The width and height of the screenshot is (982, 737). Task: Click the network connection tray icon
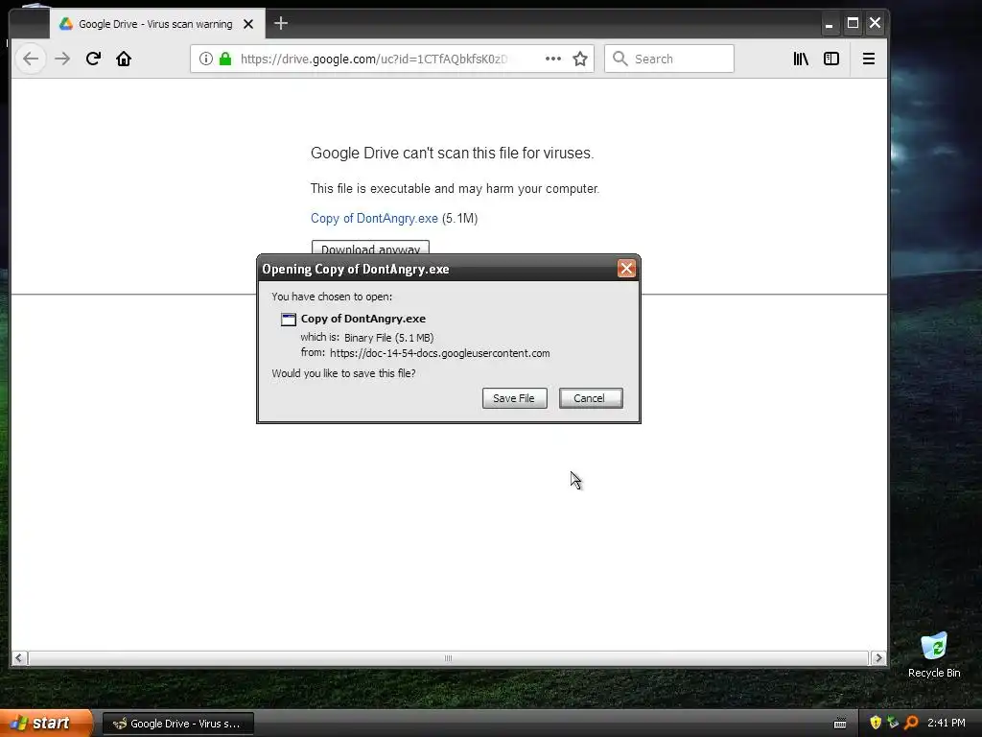pos(893,723)
